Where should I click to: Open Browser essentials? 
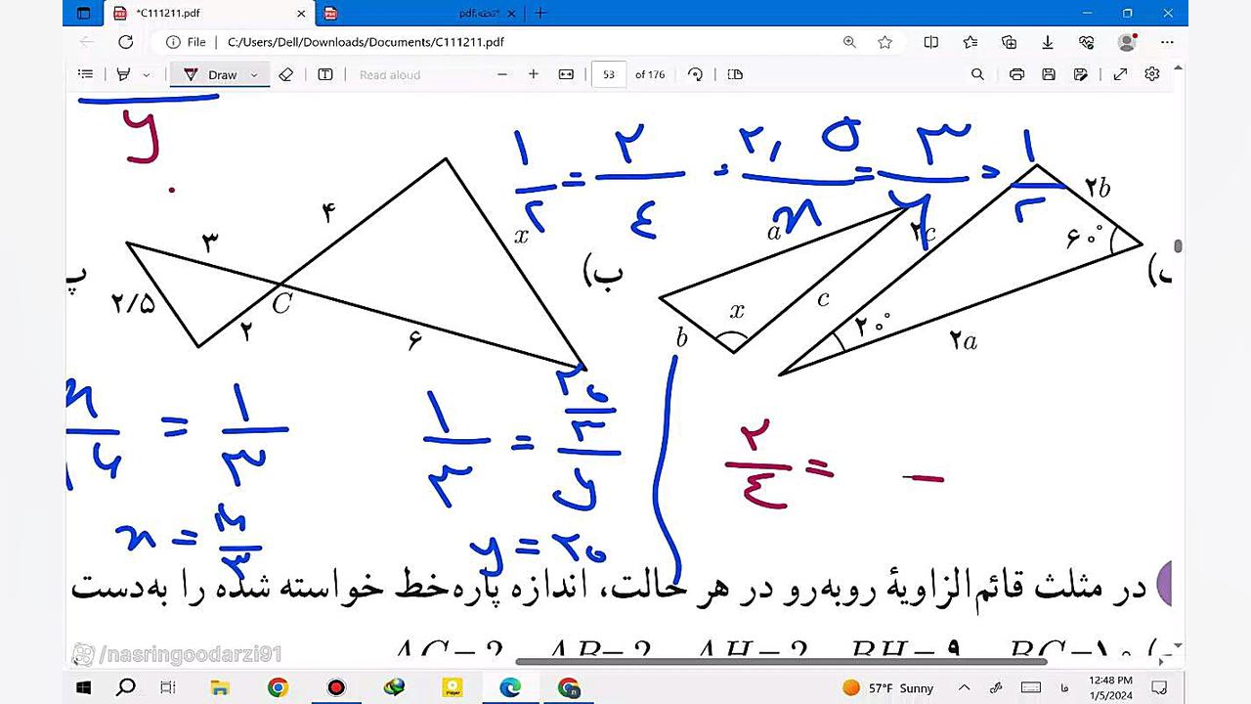point(1086,42)
